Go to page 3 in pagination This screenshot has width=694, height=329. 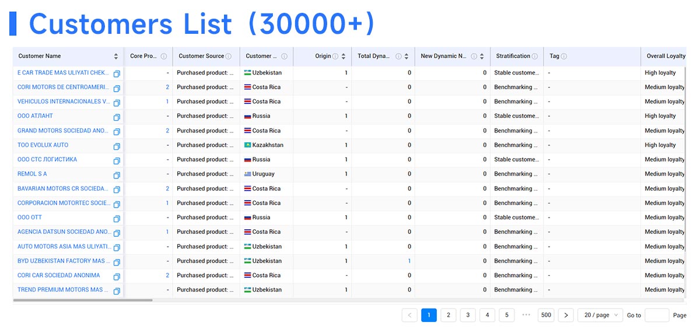[468, 315]
